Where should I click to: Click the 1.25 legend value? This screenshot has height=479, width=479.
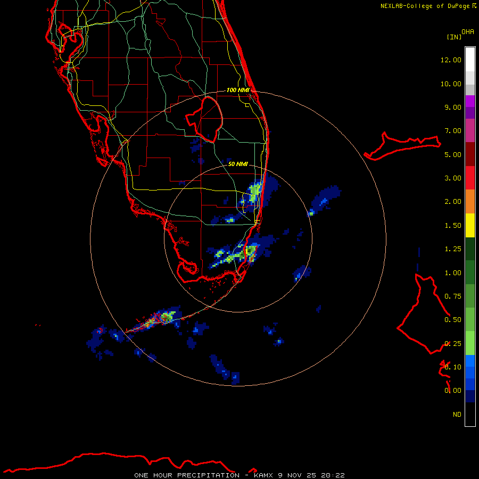453,249
